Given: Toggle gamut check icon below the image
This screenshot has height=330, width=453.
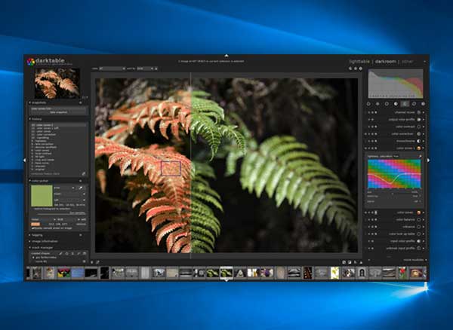Looking at the screenshot, I should 361,262.
